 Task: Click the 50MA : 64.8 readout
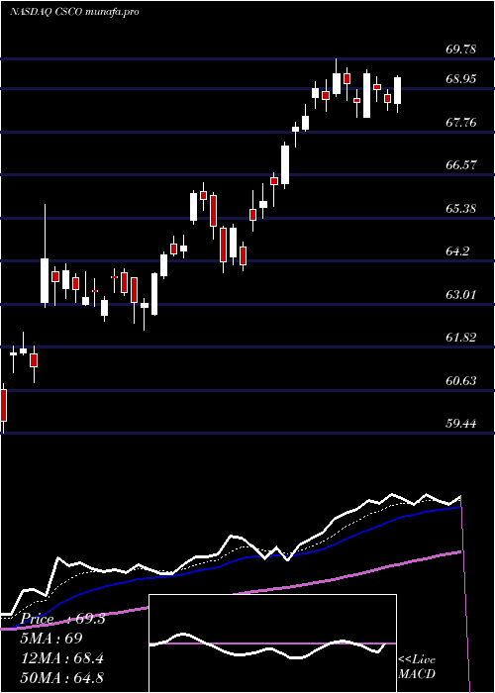(x=62, y=677)
